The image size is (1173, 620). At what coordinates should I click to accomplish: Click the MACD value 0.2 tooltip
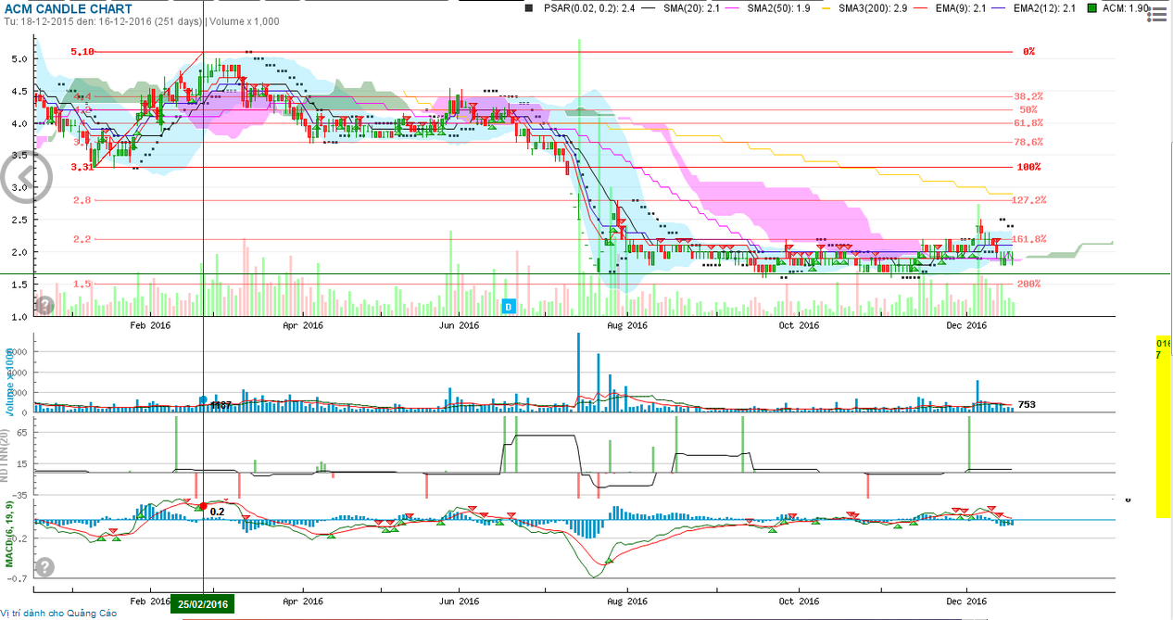click(218, 511)
